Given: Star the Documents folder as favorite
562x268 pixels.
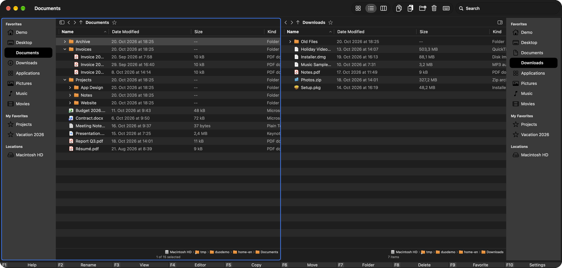Looking at the screenshot, I should coord(114,22).
